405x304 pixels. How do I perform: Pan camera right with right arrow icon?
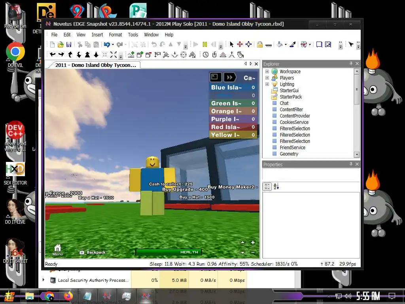tap(61, 55)
